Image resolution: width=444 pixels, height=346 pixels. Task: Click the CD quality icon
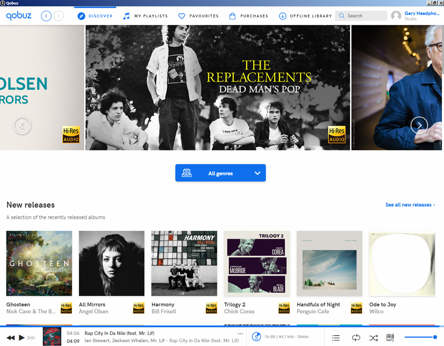pos(257,336)
